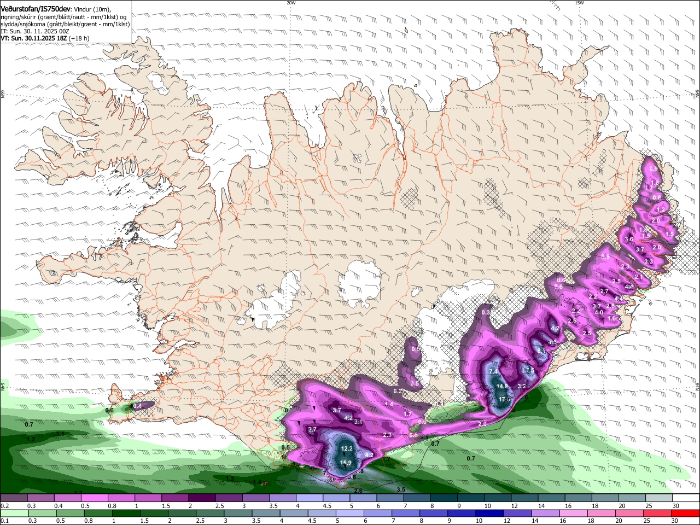The image size is (700, 525).
Task: Pick the bright pink 0.5 upper-scale swatch
Action: tap(95, 498)
